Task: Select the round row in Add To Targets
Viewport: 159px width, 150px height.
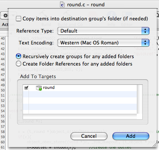Action: [80, 88]
